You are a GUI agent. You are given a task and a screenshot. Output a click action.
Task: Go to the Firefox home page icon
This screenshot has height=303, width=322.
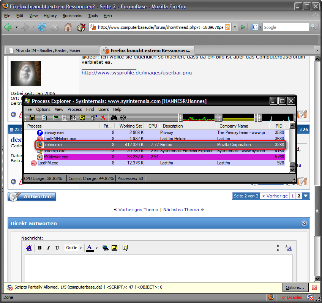[68, 27]
